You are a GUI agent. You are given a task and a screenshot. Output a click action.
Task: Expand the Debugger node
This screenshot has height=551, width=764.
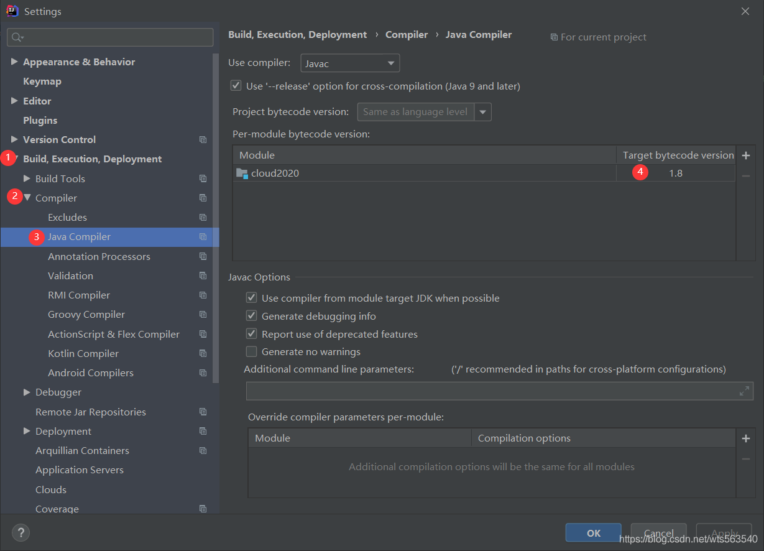pos(27,392)
